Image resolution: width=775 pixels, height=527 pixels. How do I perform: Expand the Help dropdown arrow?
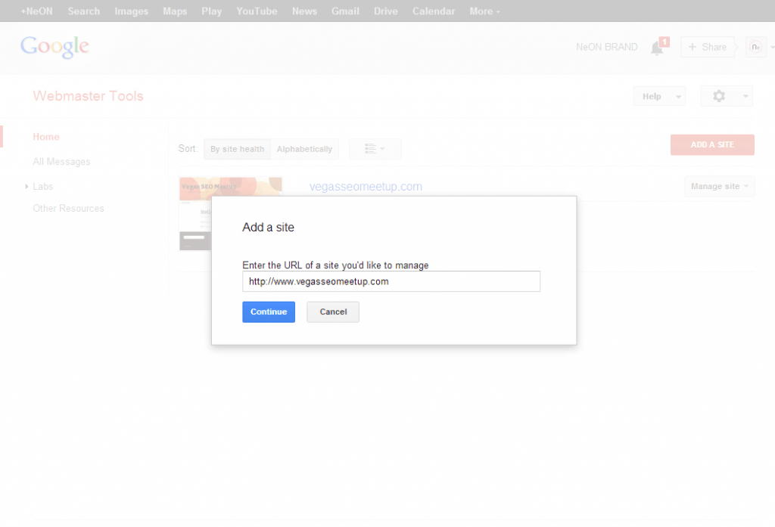click(679, 97)
